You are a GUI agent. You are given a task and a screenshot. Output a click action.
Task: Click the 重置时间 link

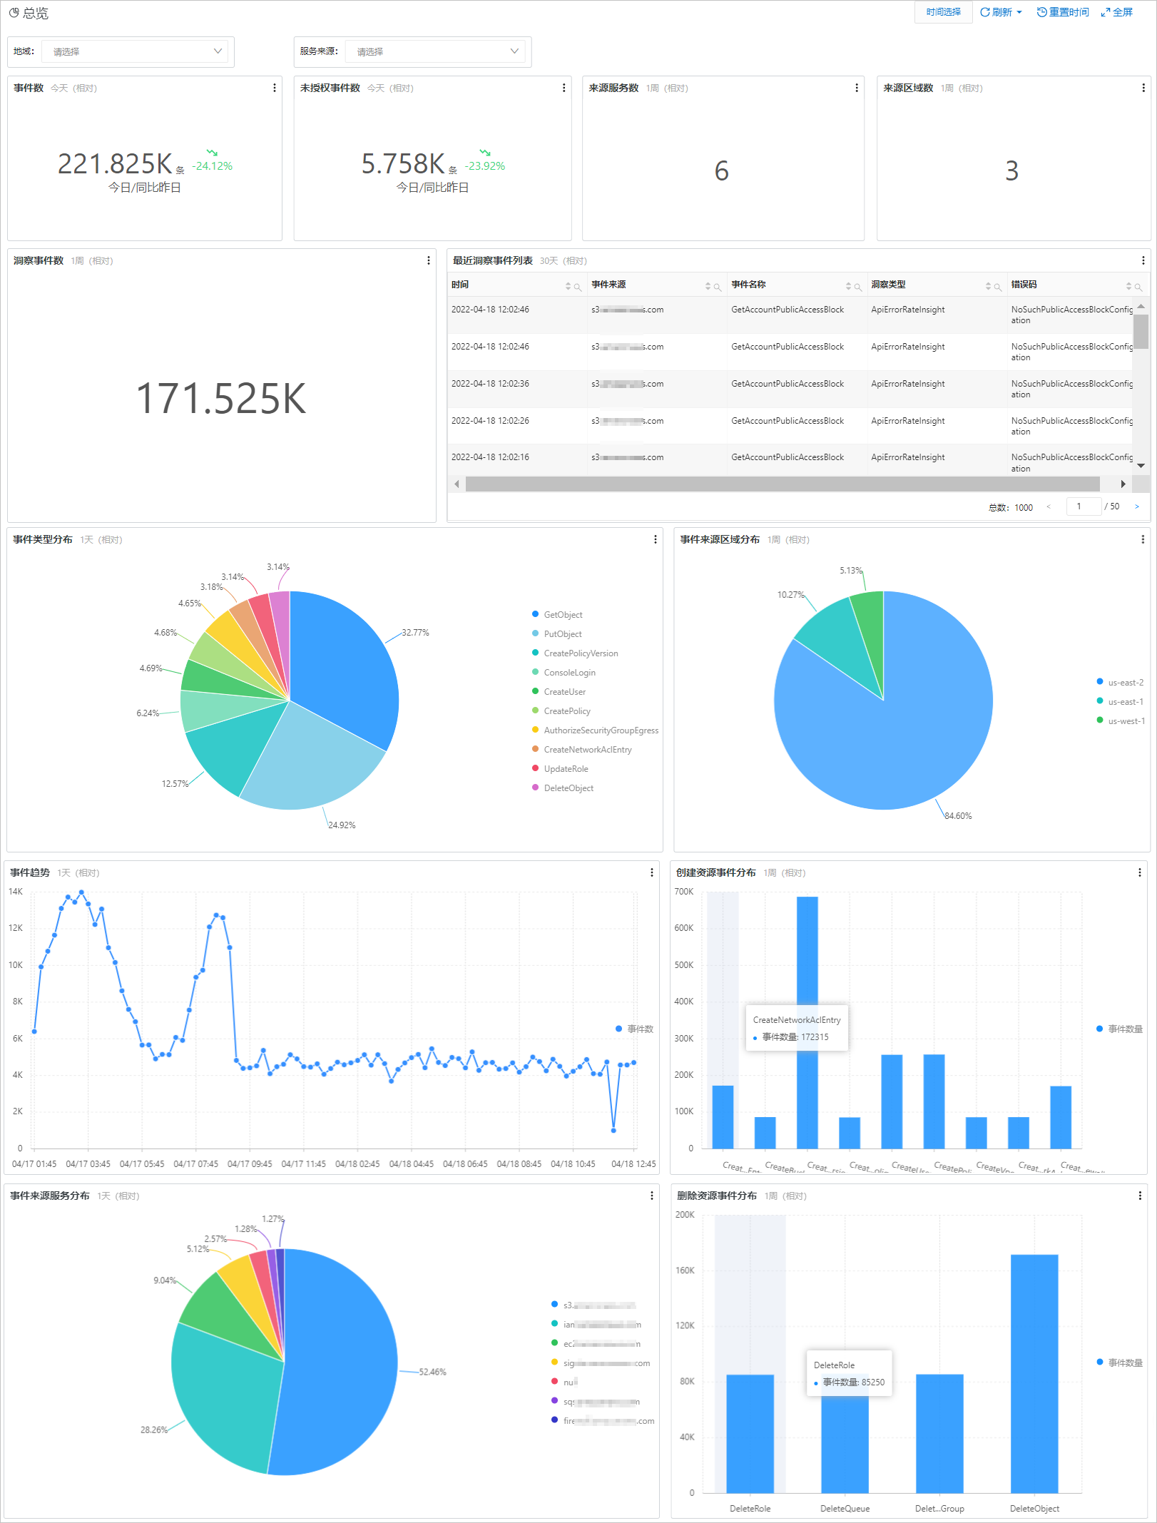point(1063,12)
